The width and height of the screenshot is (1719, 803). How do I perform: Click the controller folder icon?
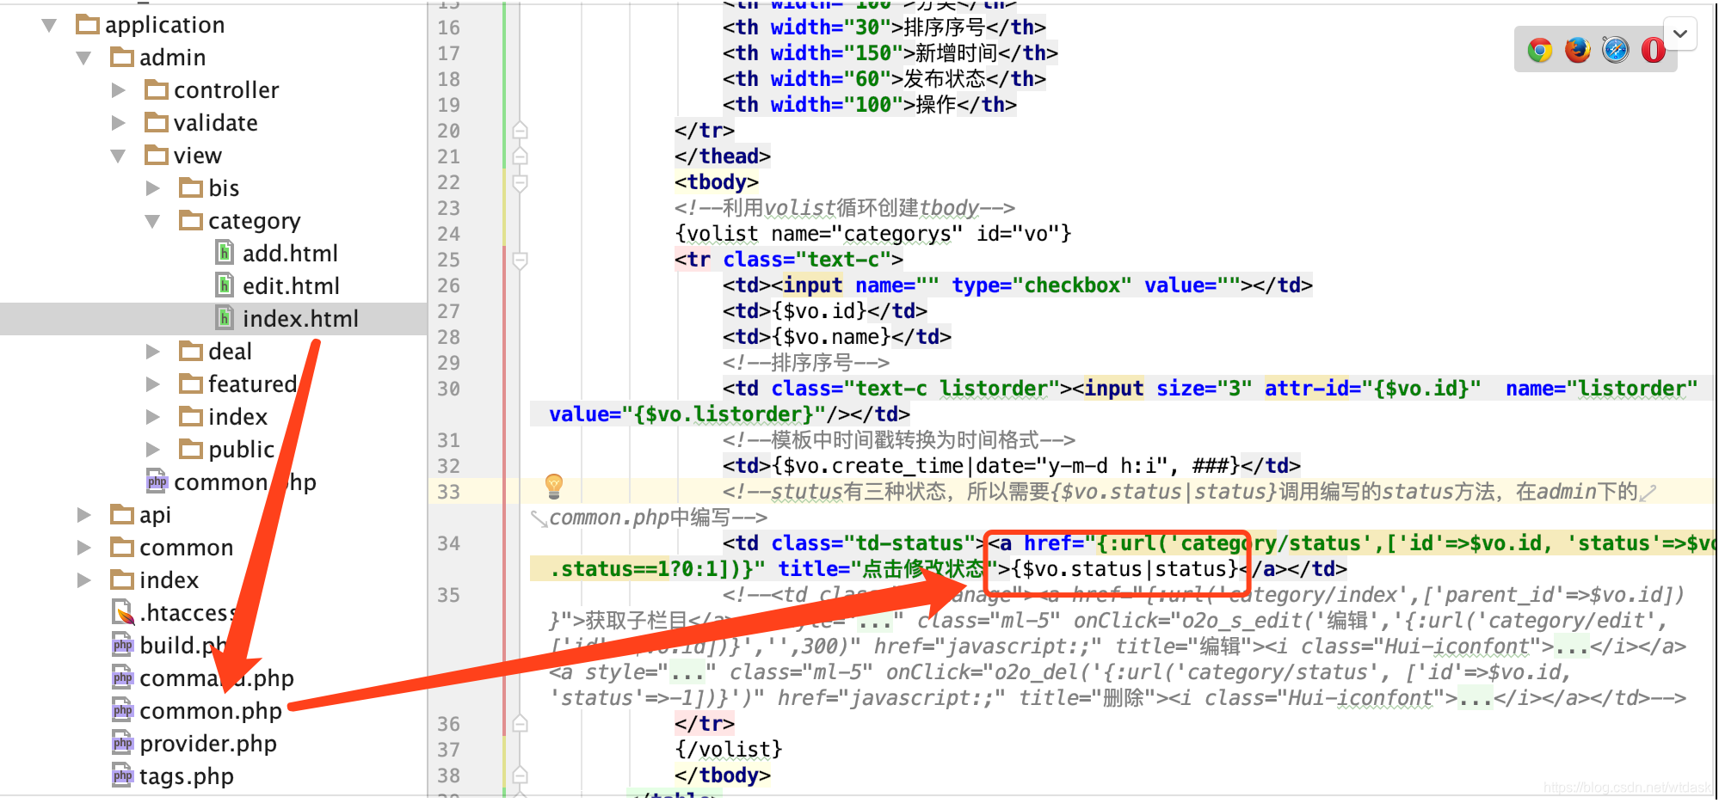pos(157,89)
